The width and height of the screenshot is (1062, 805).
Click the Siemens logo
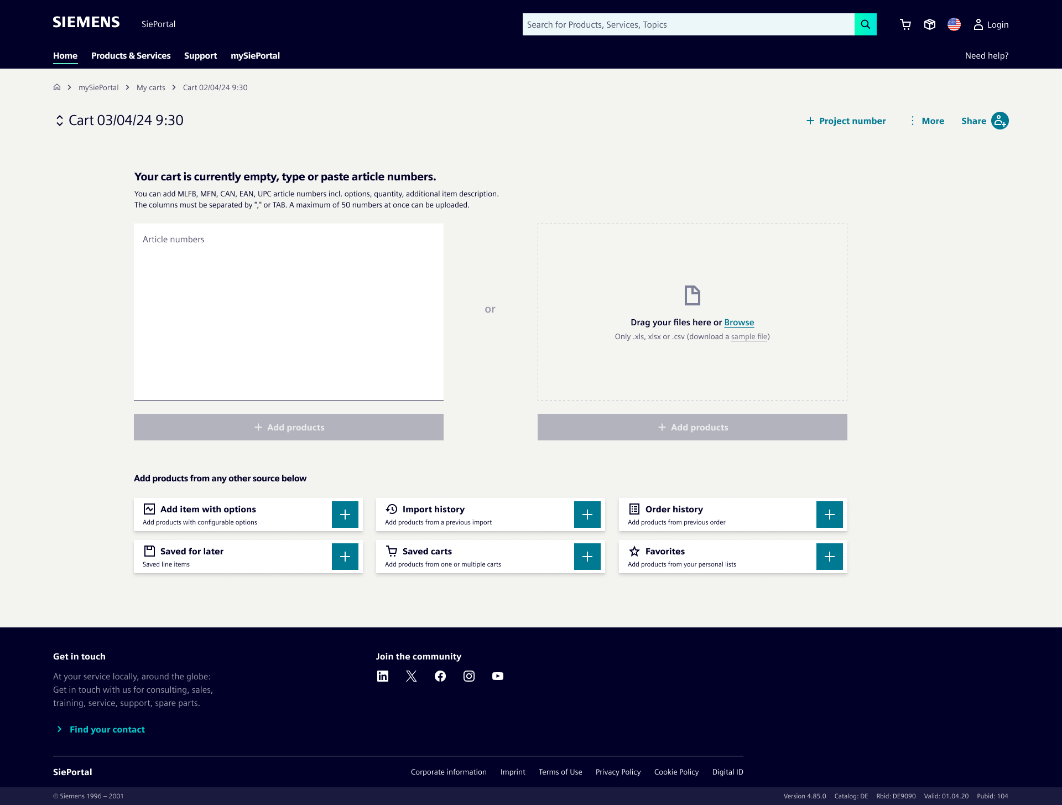click(86, 22)
